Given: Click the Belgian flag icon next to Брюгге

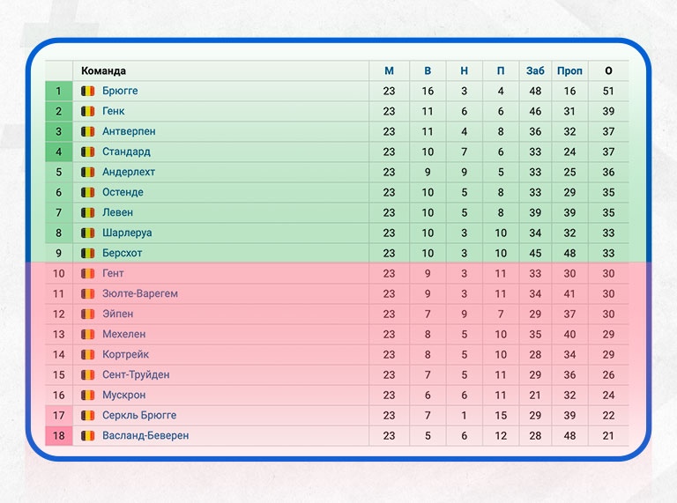Looking at the screenshot, I should point(88,91).
